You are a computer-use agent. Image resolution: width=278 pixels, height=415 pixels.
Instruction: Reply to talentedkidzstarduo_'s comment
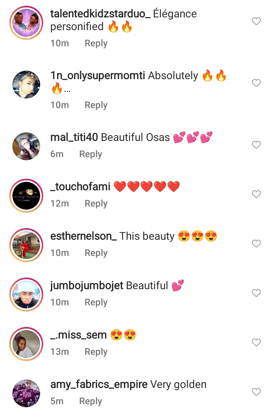pos(96,43)
